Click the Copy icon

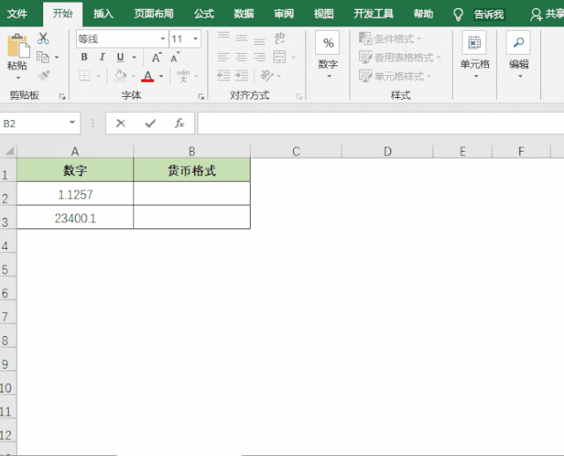pos(43,56)
